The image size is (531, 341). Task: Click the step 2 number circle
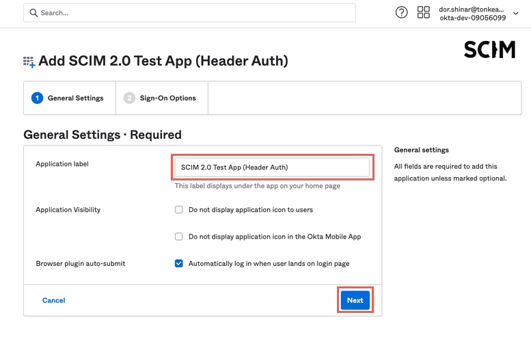tap(129, 98)
